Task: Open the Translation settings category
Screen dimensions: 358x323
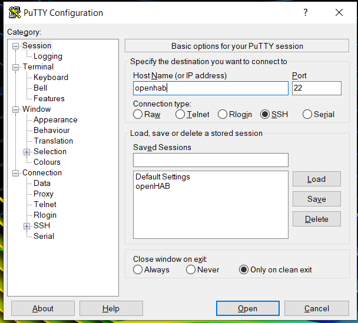Action: click(x=54, y=141)
